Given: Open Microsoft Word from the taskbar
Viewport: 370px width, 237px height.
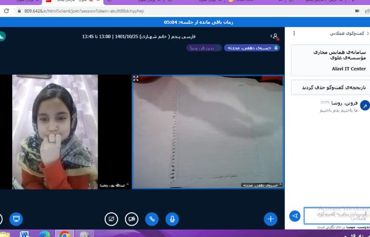Looking at the screenshot, I should tap(25, 234).
